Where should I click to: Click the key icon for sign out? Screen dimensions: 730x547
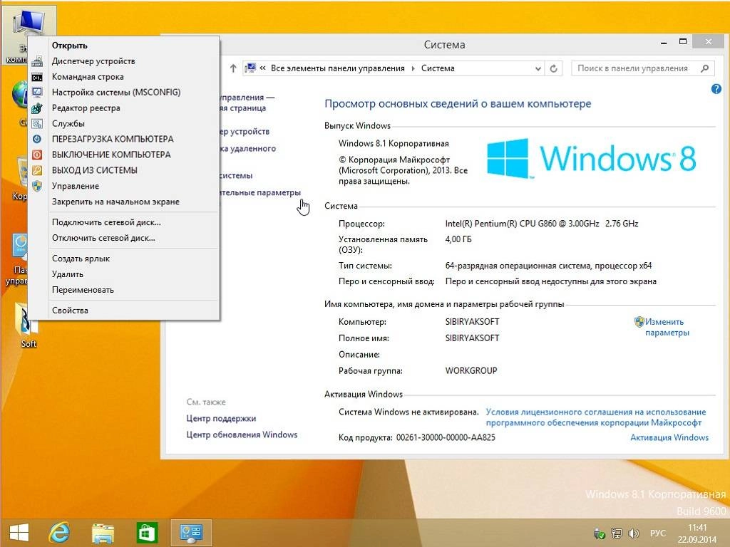point(37,170)
